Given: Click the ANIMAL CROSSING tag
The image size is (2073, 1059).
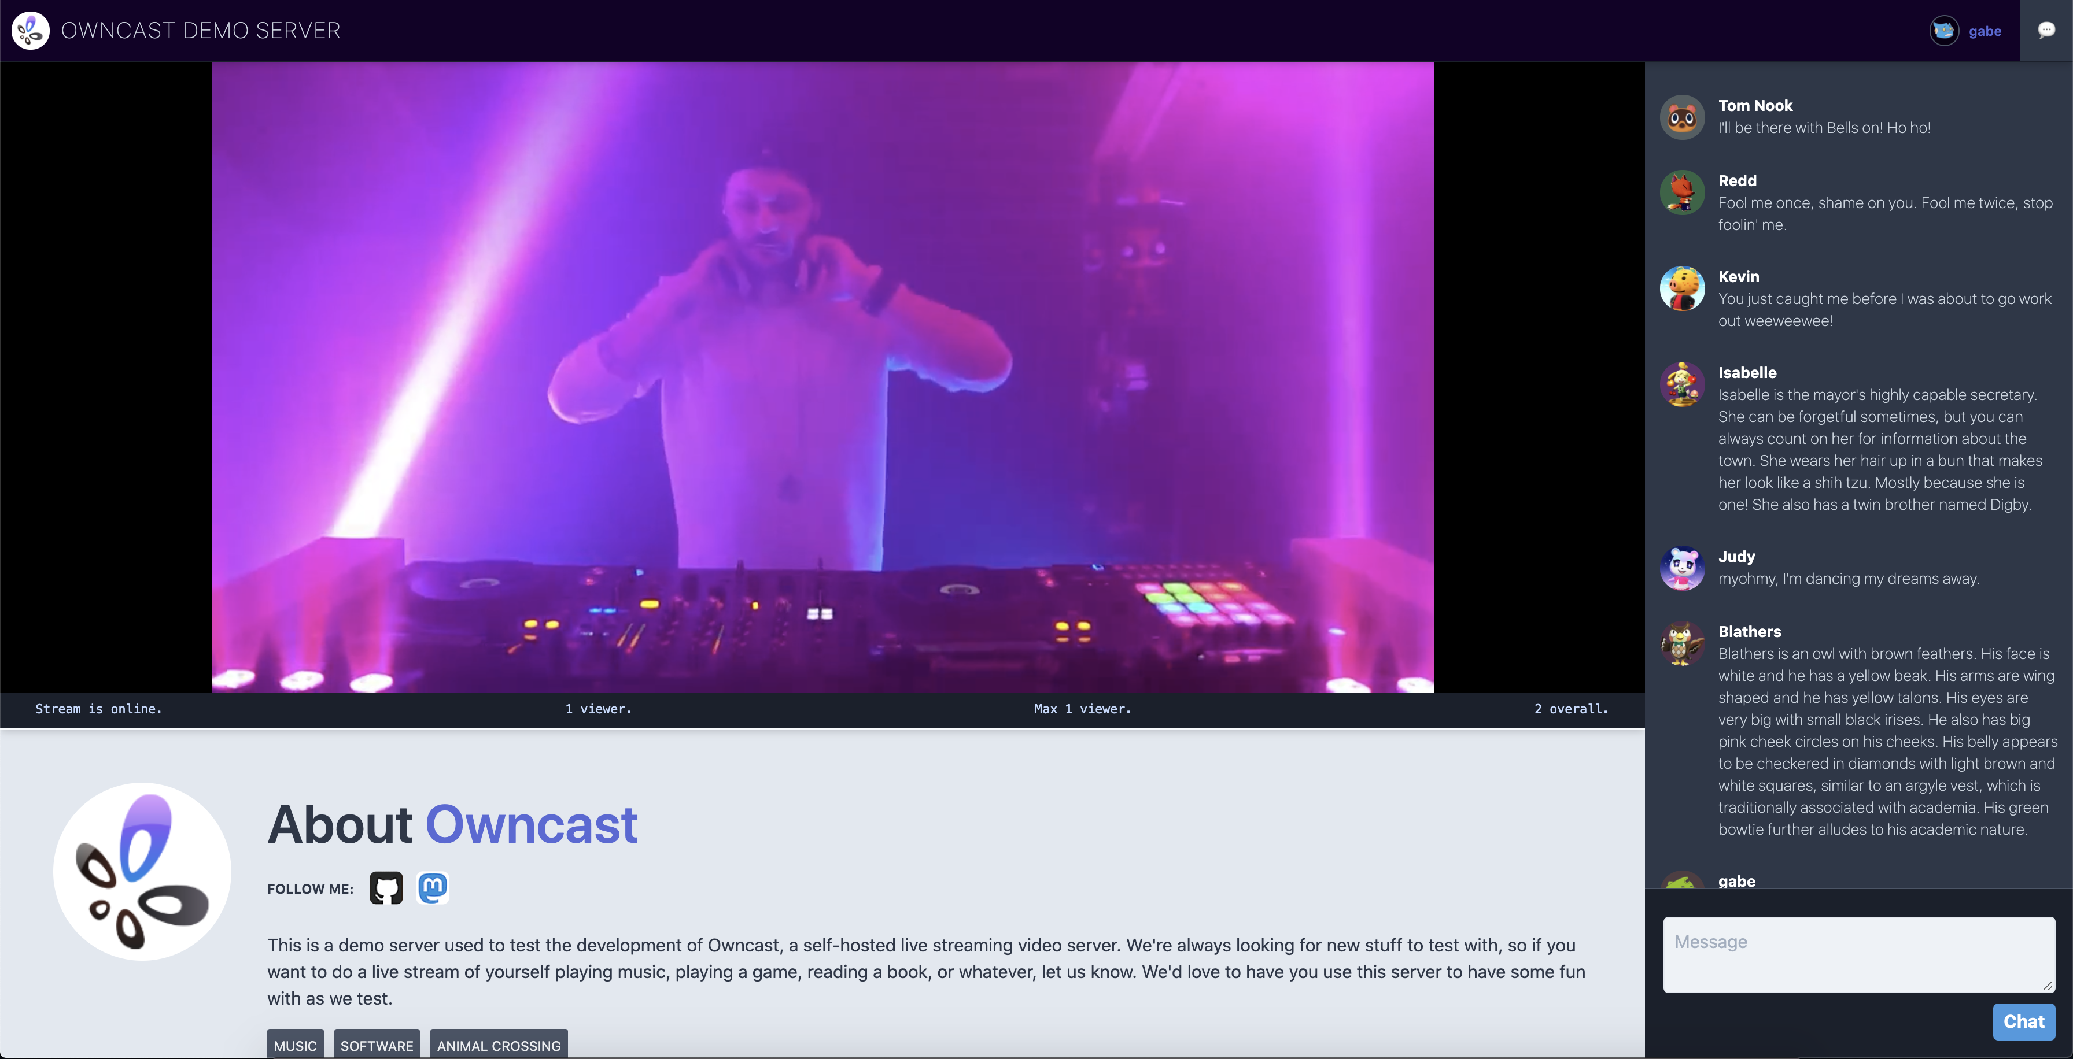Looking at the screenshot, I should (x=498, y=1045).
